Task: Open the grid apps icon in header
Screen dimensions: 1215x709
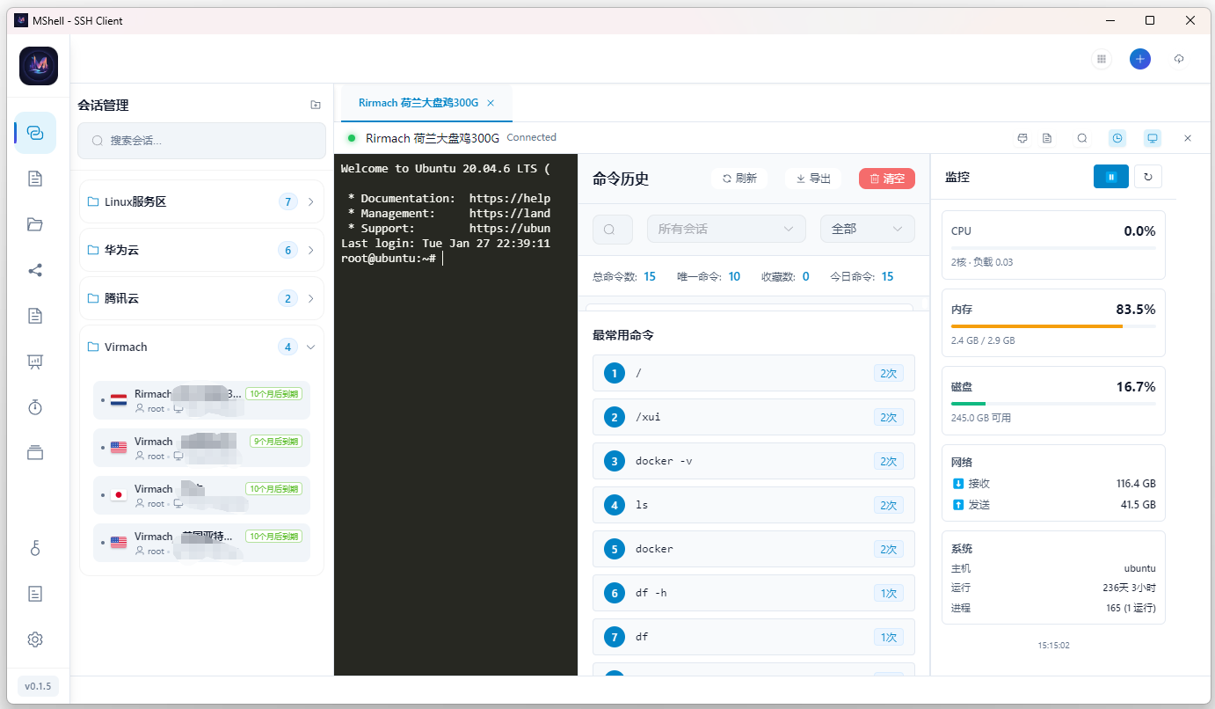Action: click(1100, 59)
